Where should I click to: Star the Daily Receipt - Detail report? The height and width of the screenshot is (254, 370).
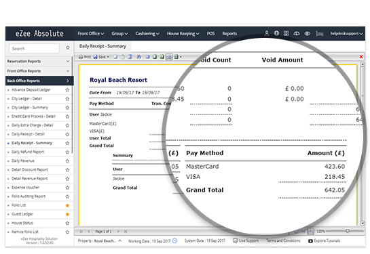point(67,134)
